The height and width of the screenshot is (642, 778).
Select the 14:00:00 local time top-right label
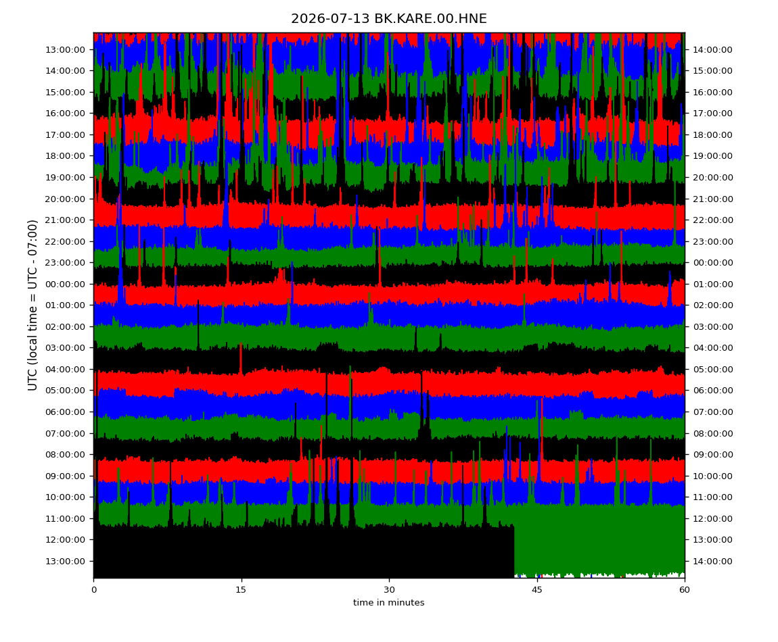pos(712,49)
